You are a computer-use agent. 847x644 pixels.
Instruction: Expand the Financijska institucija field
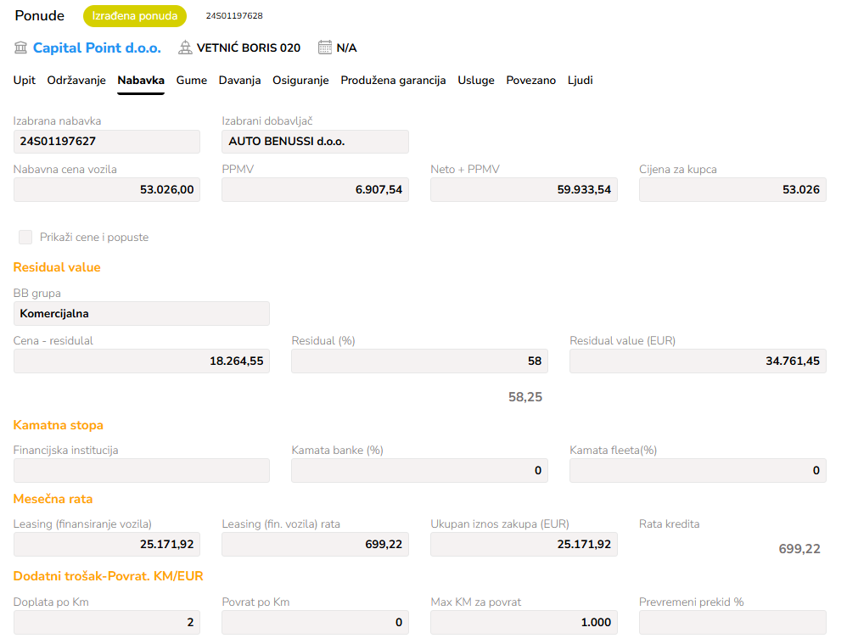point(141,471)
